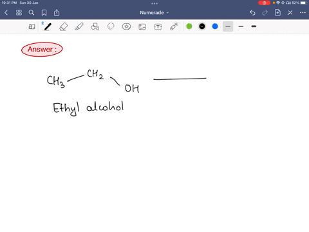Choose the green pen color
309x232 pixels.
click(x=189, y=26)
